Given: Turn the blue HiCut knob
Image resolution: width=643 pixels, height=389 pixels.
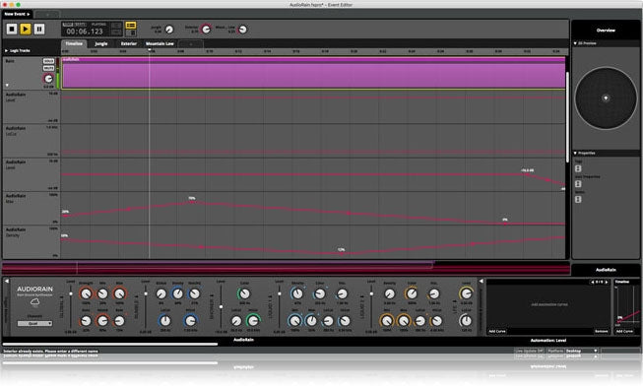Looking at the screenshot, I should [x=191, y=320].
